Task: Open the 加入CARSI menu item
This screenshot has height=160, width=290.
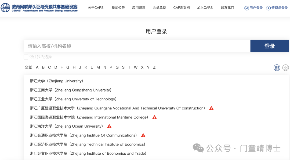Action: pos(205,8)
